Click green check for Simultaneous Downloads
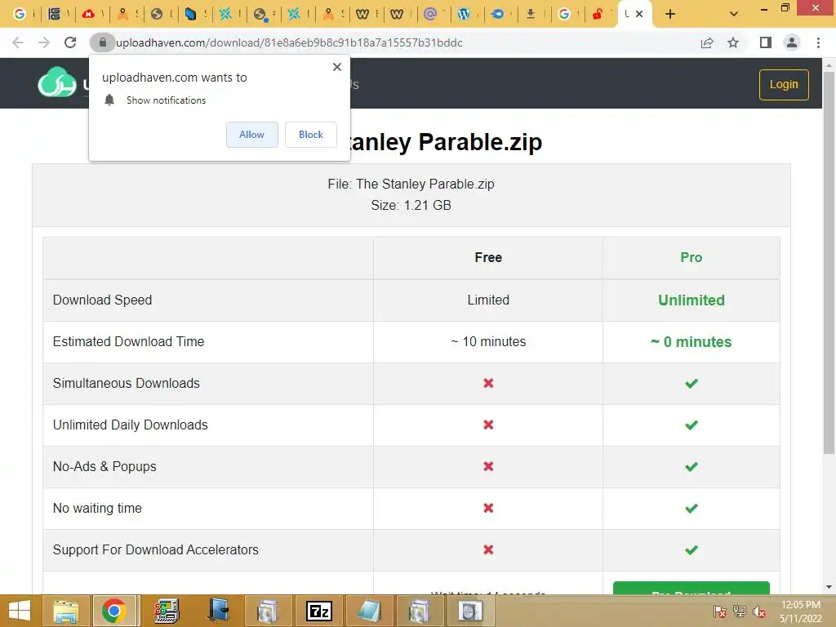836x627 pixels. [x=691, y=384]
